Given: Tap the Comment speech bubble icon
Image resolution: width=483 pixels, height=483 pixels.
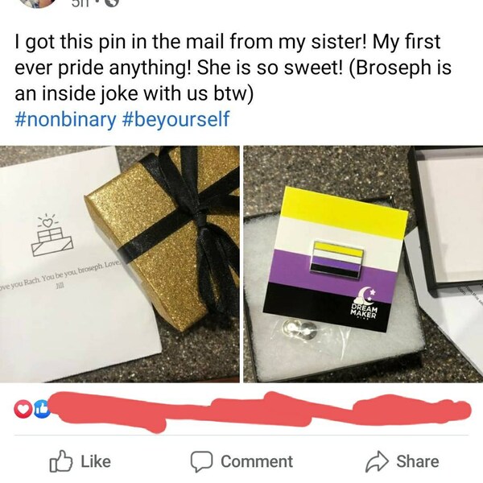Looking at the screenshot, I should click(201, 462).
